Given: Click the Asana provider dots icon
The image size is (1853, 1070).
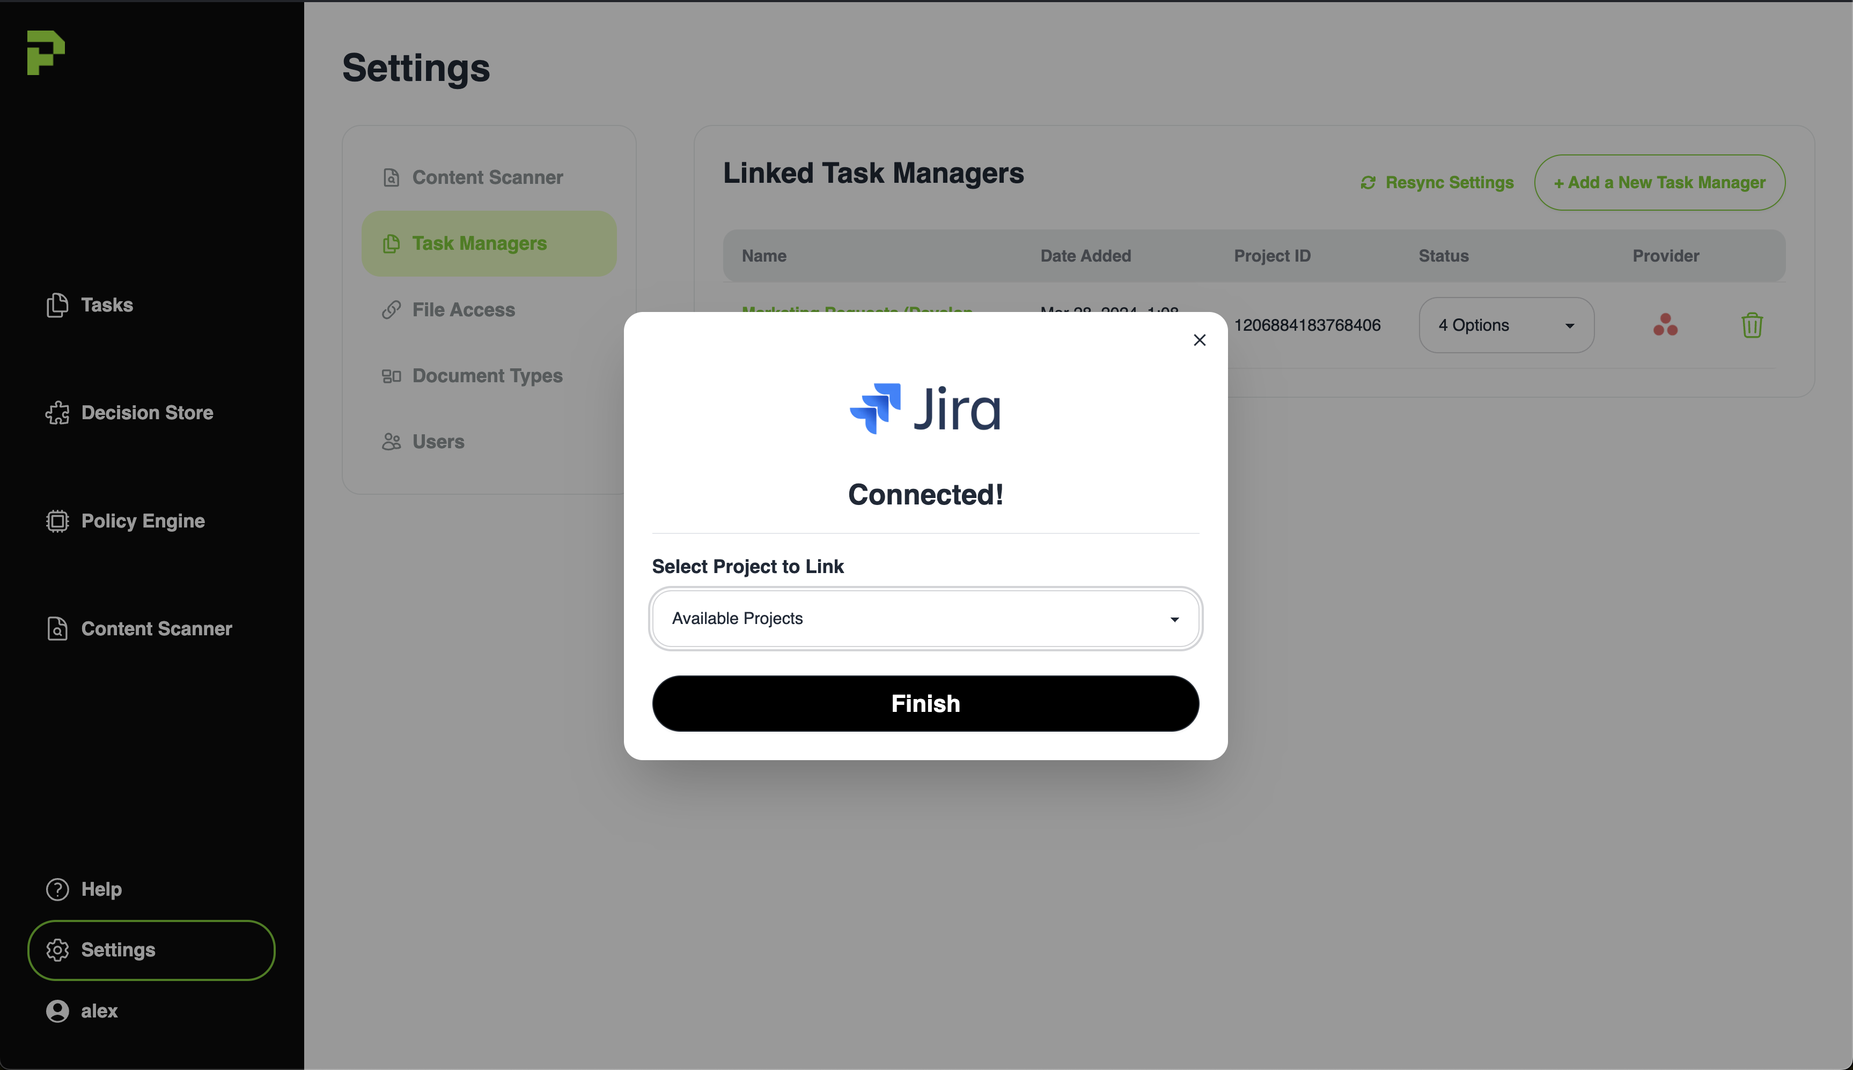Looking at the screenshot, I should coord(1665,325).
